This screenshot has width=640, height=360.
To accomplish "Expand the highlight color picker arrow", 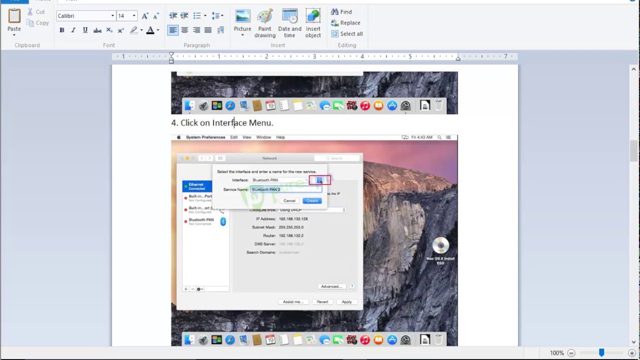I will coord(141,30).
